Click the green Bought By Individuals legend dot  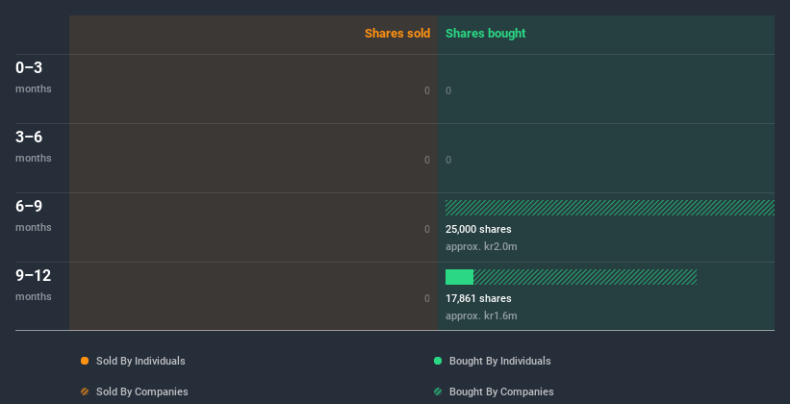[438, 361]
